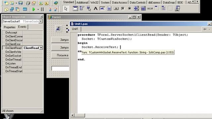212x119 pixels.
Task: Switch to the Data Controls palette tab
Action: click(x=137, y=3)
